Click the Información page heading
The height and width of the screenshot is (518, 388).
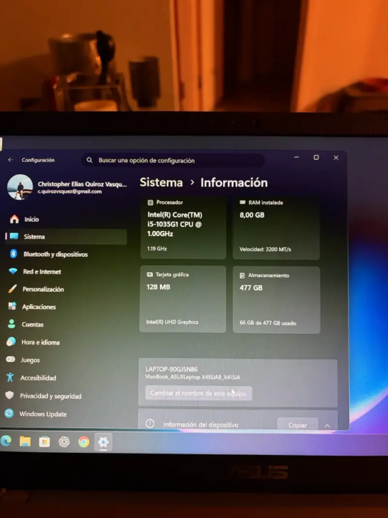coord(234,183)
